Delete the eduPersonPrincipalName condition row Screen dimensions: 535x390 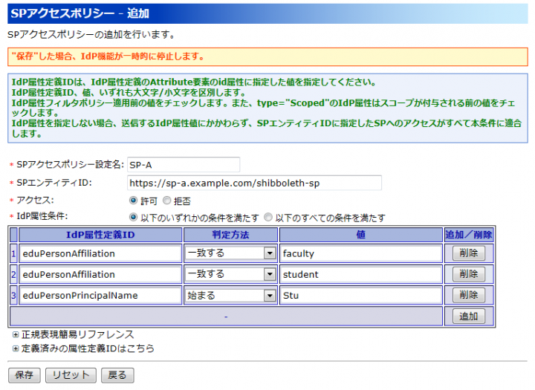[x=468, y=295]
